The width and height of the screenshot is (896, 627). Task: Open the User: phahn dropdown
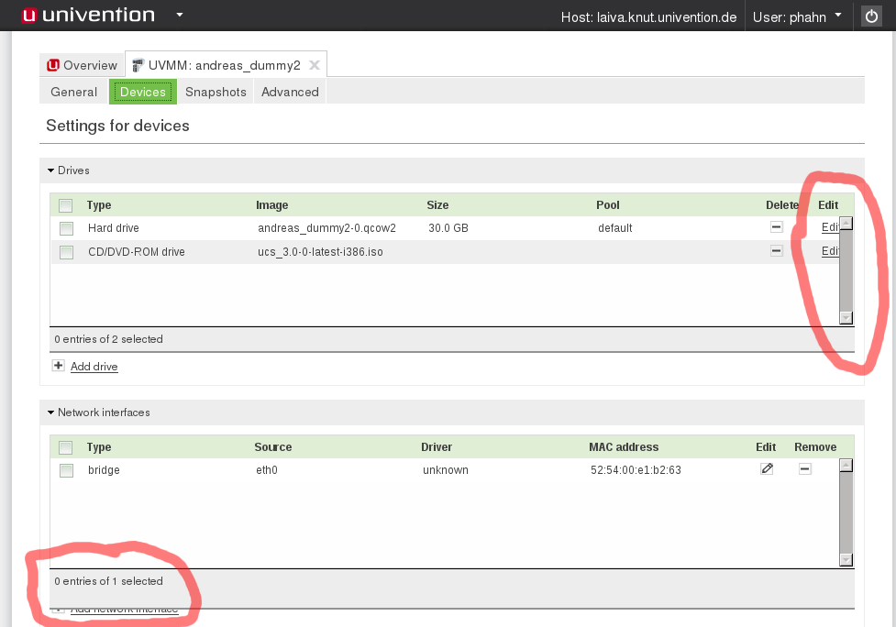tap(797, 16)
